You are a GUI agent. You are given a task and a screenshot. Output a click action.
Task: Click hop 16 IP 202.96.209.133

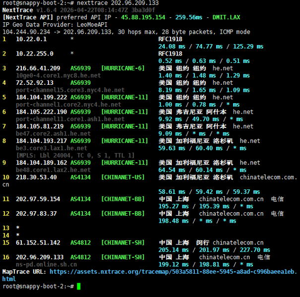[40, 257]
